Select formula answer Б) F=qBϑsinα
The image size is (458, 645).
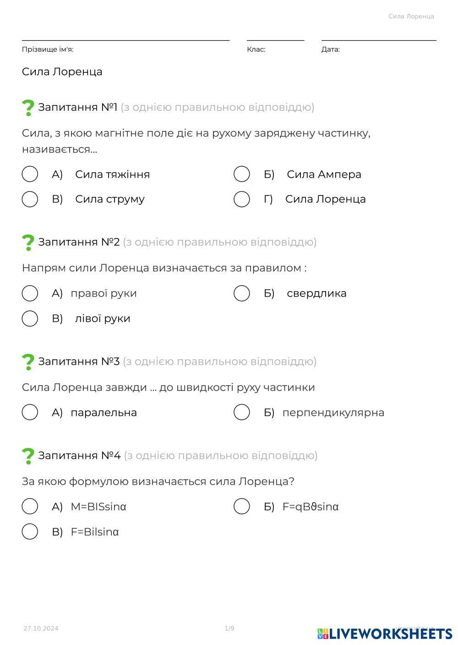[x=242, y=507]
